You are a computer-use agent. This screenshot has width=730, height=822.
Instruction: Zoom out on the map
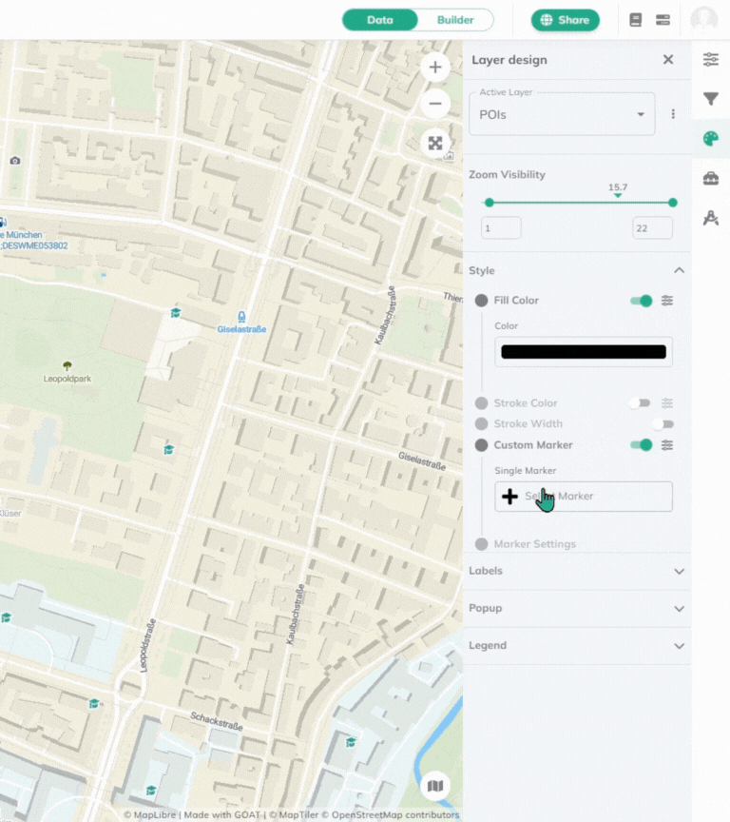click(434, 104)
